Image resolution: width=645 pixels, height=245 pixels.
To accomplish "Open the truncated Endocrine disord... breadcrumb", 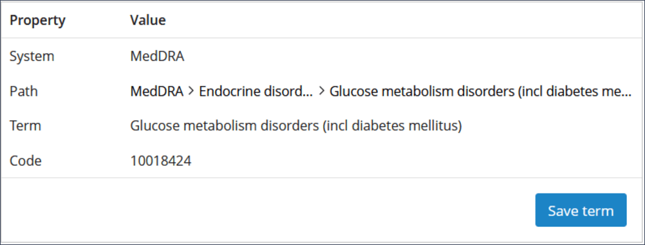I will [256, 91].
